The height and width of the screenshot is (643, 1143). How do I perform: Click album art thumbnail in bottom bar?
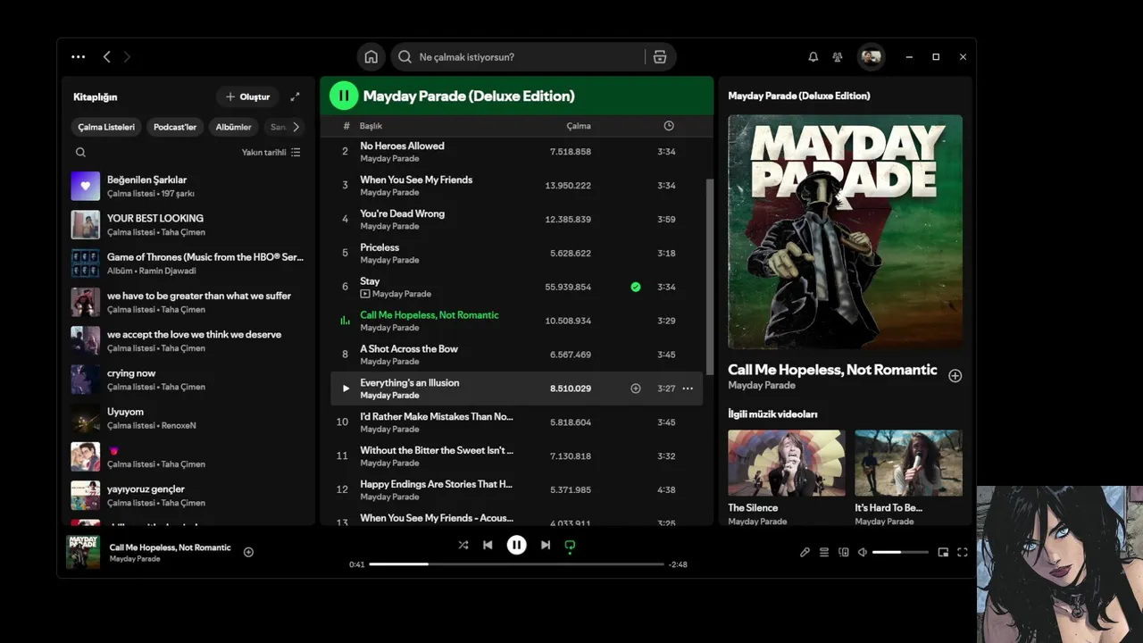83,552
